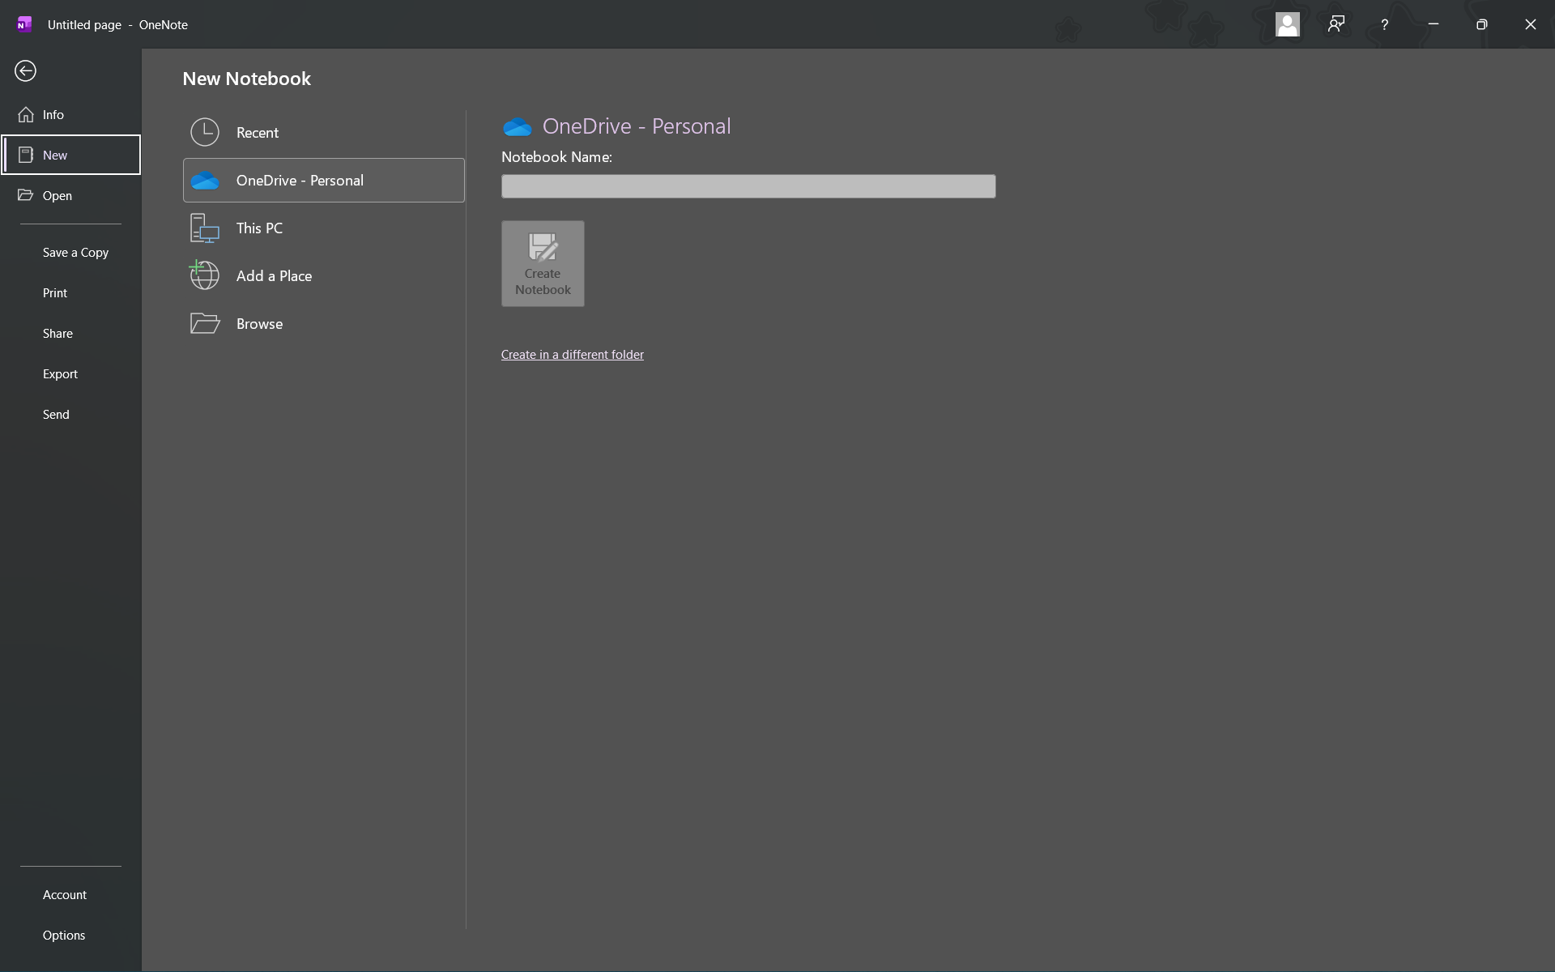Image resolution: width=1555 pixels, height=972 pixels.
Task: Click Browse to pick a folder
Action: tap(324, 323)
